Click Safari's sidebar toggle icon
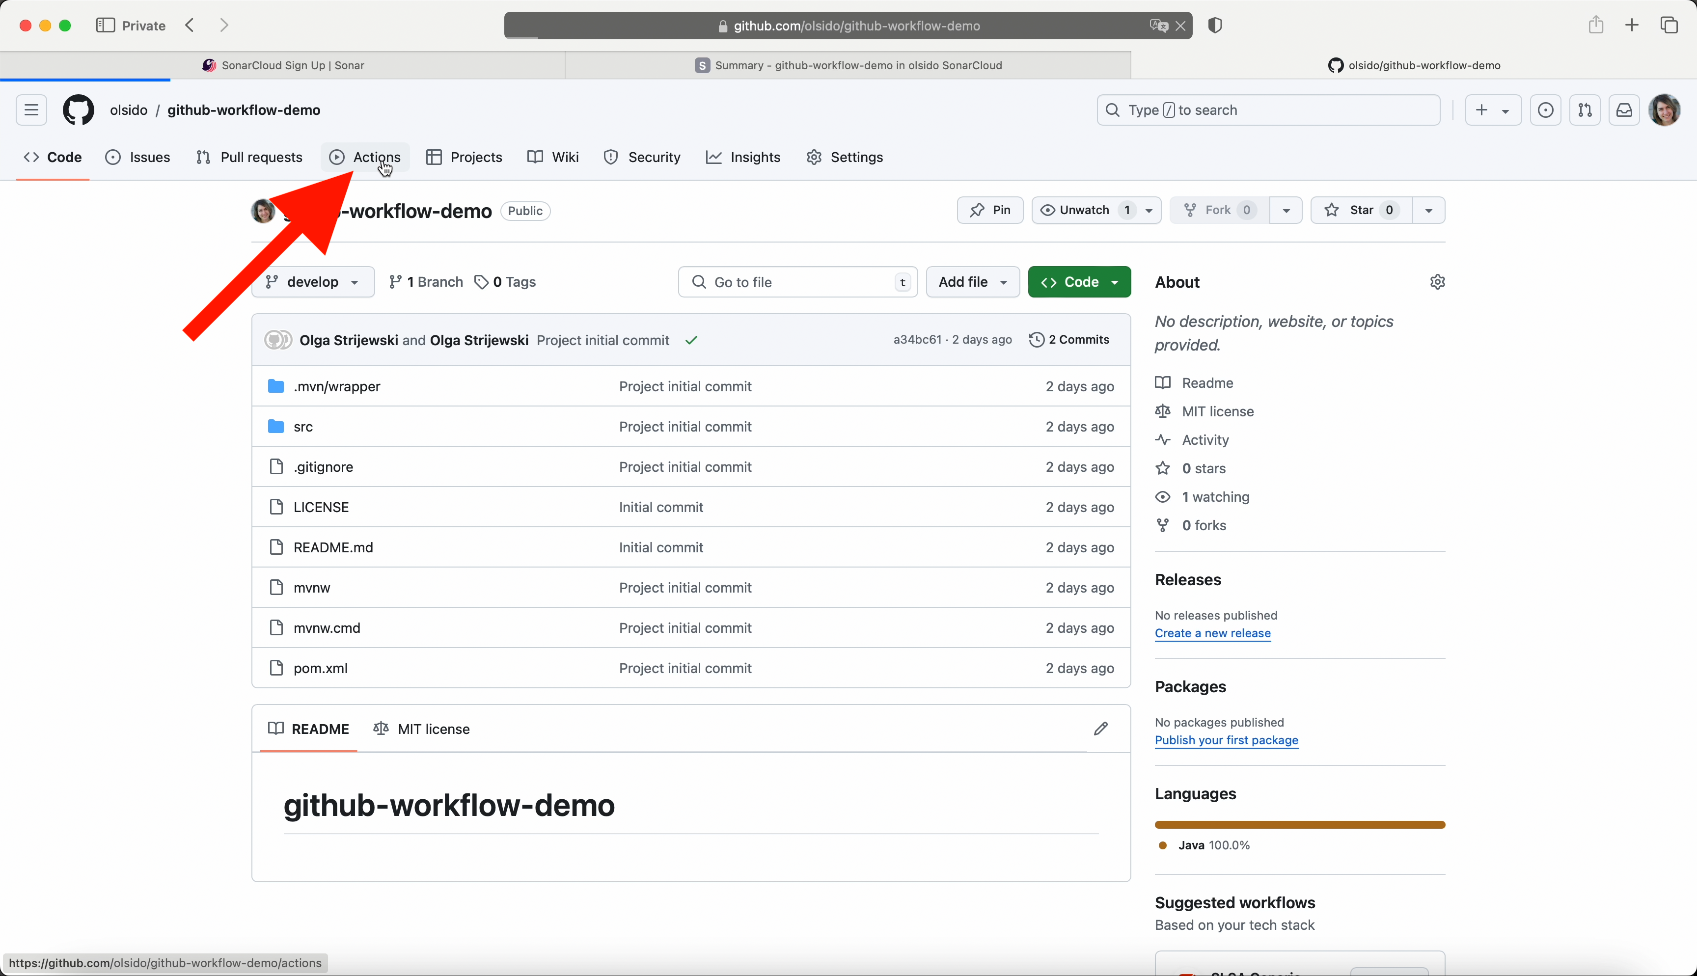This screenshot has width=1697, height=976. [x=105, y=26]
